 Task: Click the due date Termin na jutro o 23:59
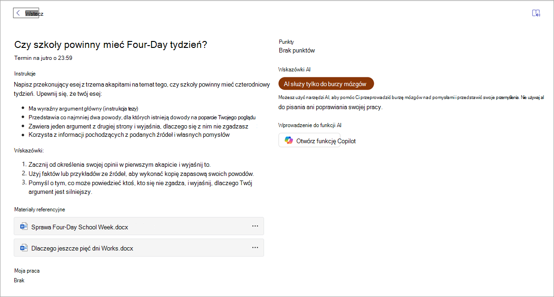click(x=43, y=58)
